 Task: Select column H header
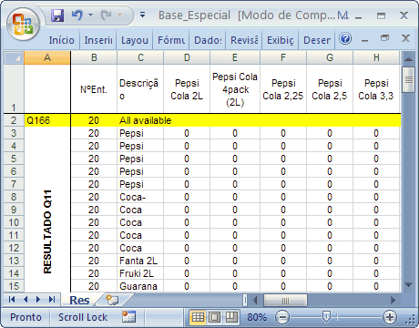pyautogui.click(x=376, y=57)
